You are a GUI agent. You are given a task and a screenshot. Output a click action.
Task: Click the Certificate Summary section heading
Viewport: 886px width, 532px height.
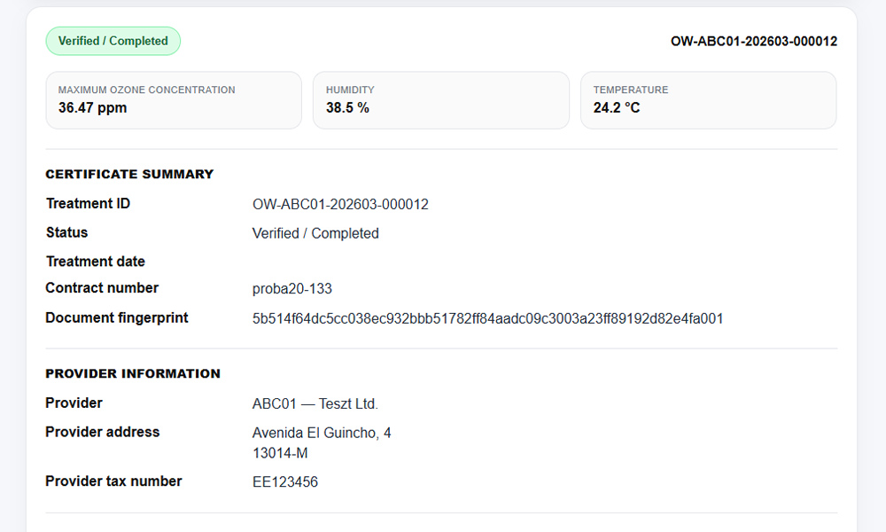[129, 175]
